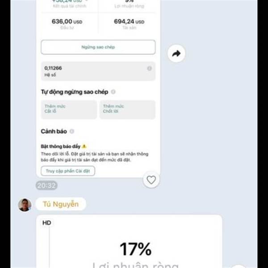
Task: Click the 20:32 message timestamp
Action: [46, 185]
